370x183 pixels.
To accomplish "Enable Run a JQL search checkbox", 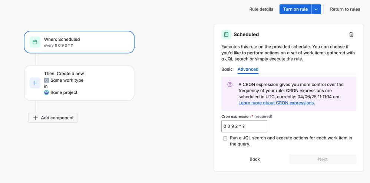I will pyautogui.click(x=225, y=138).
